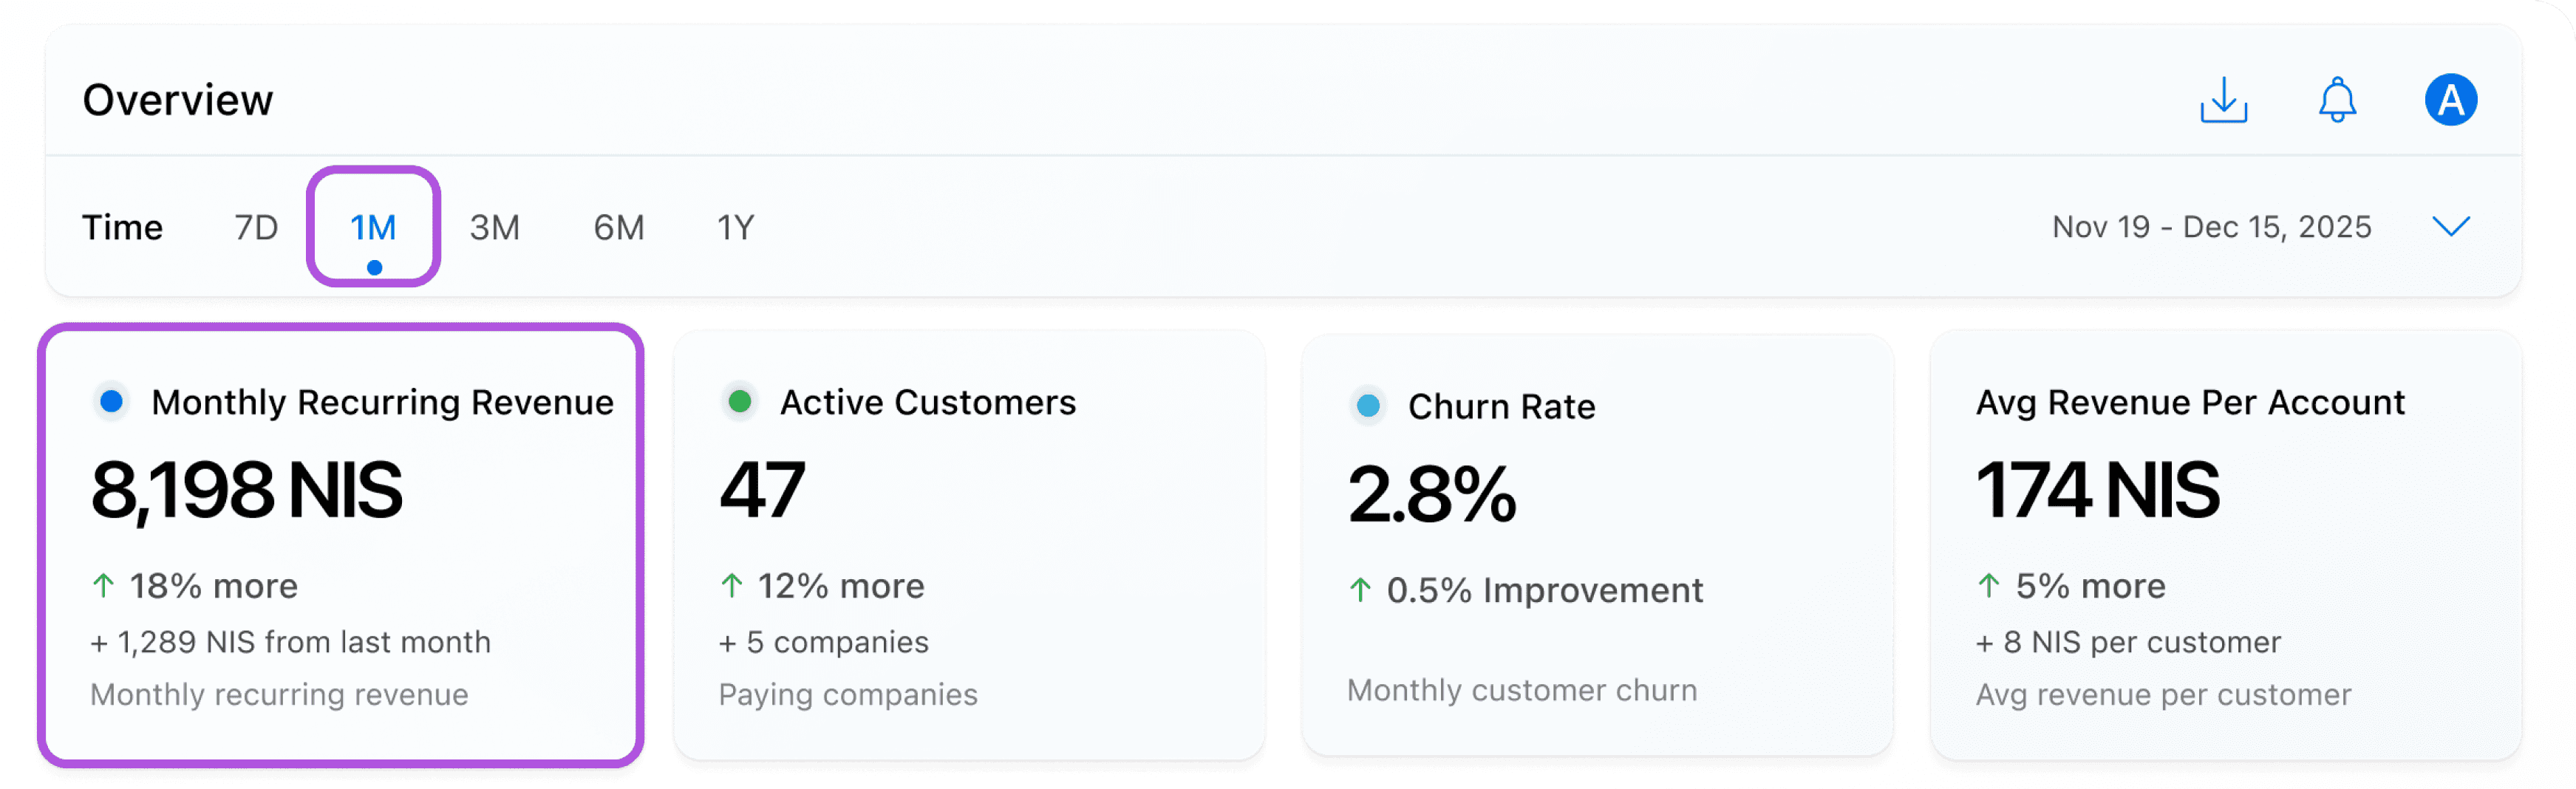Choose the 1Y time range
The image size is (2576, 789).
pos(736,228)
